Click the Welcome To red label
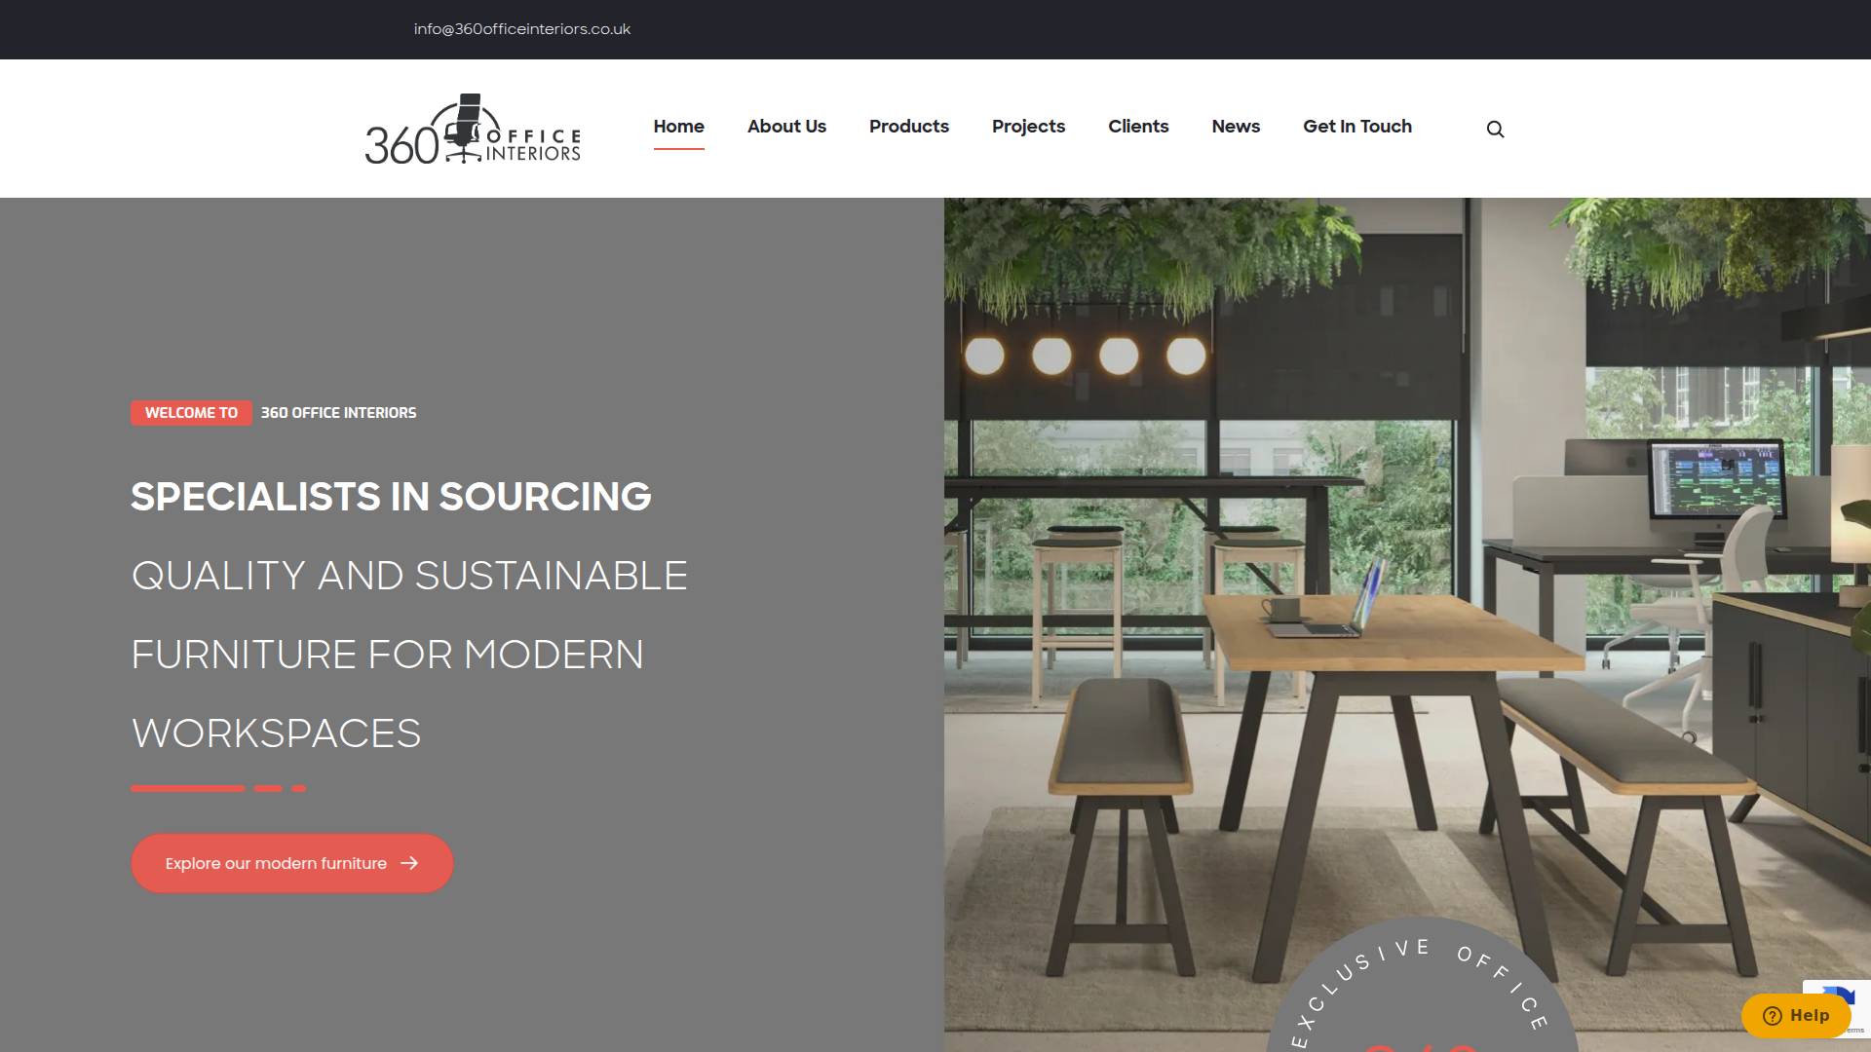Screen dimensions: 1871x1052 point(191,413)
